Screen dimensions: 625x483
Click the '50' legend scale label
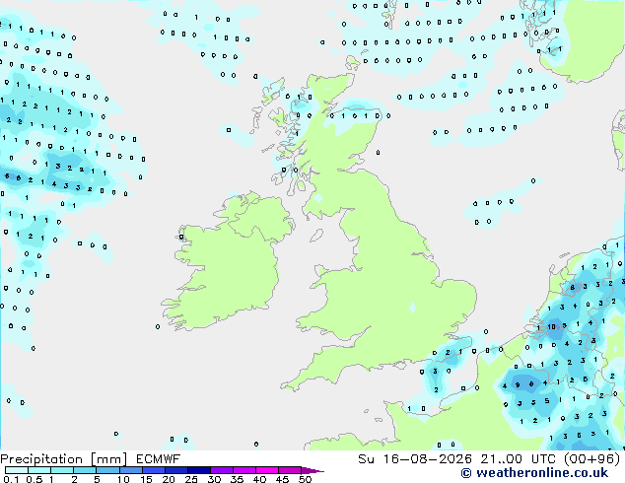click(x=305, y=479)
